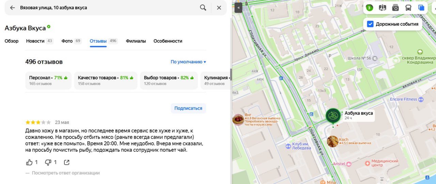Open the traffic level indicator

pyautogui.click(x=369, y=7)
